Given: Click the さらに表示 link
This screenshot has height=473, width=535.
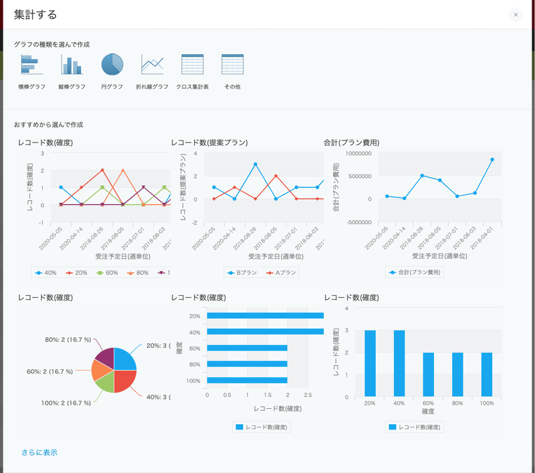Looking at the screenshot, I should 39,452.
